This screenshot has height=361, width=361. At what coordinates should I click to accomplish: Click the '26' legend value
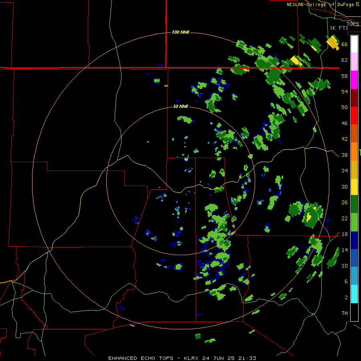tap(345, 203)
